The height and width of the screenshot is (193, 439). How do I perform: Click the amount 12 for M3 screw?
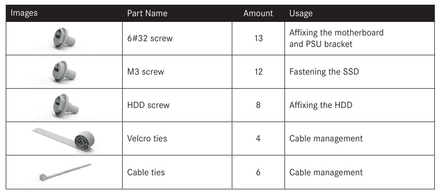click(x=258, y=72)
